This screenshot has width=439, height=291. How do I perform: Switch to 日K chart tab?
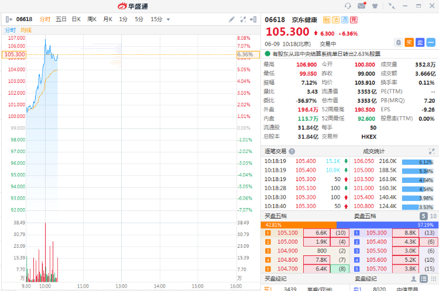point(76,19)
